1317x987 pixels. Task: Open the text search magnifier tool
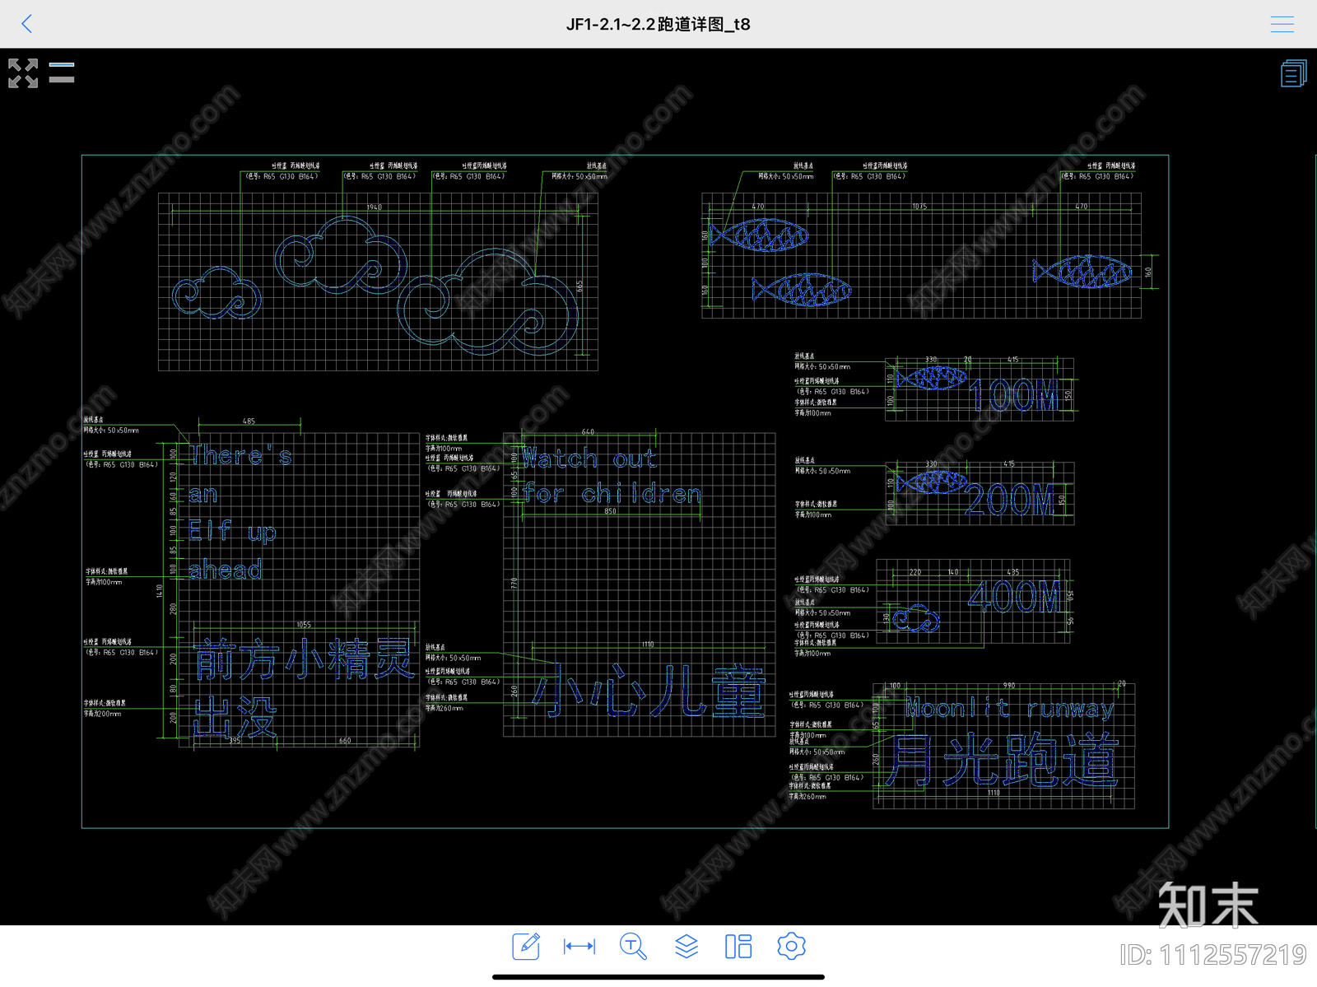pyautogui.click(x=633, y=946)
